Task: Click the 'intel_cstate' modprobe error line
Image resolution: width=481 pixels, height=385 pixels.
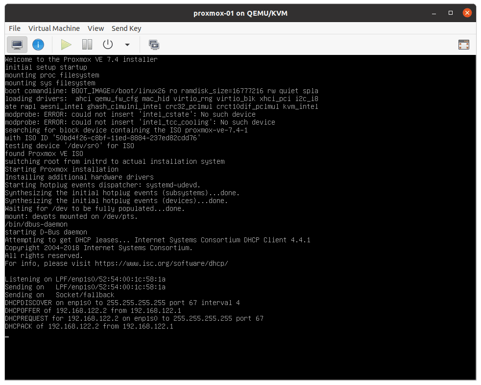Action: 130,114
